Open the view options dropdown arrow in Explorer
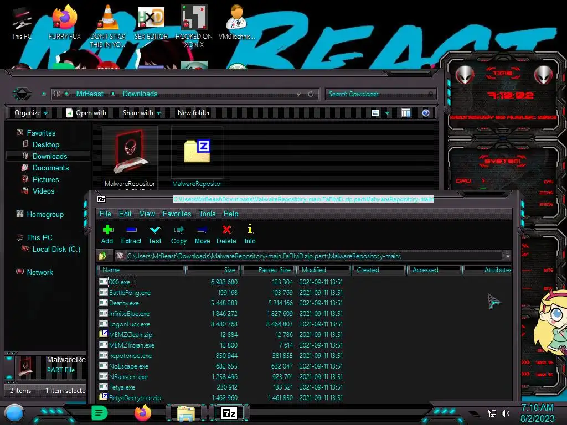 (x=387, y=113)
